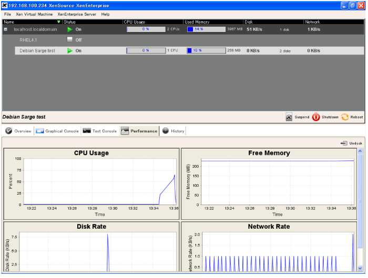Switch to the Graphical Console tab
This screenshot has width=368, height=278.
click(x=57, y=131)
